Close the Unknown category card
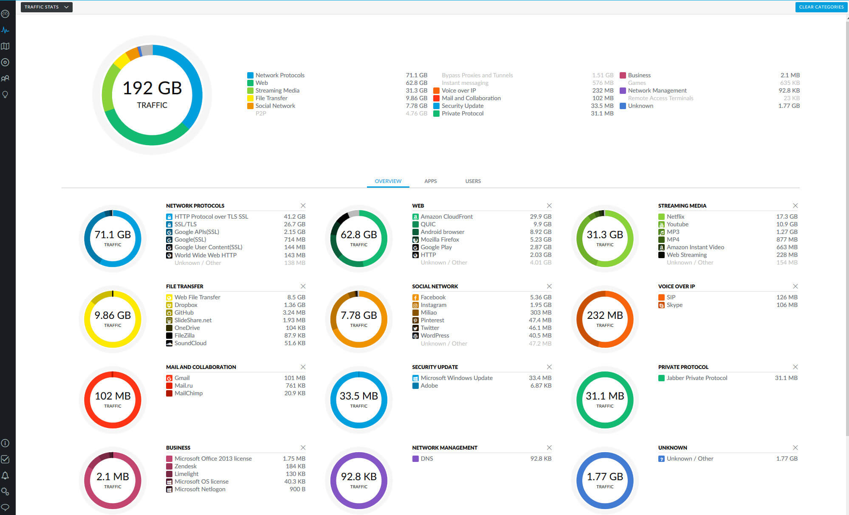The image size is (849, 515). point(795,448)
